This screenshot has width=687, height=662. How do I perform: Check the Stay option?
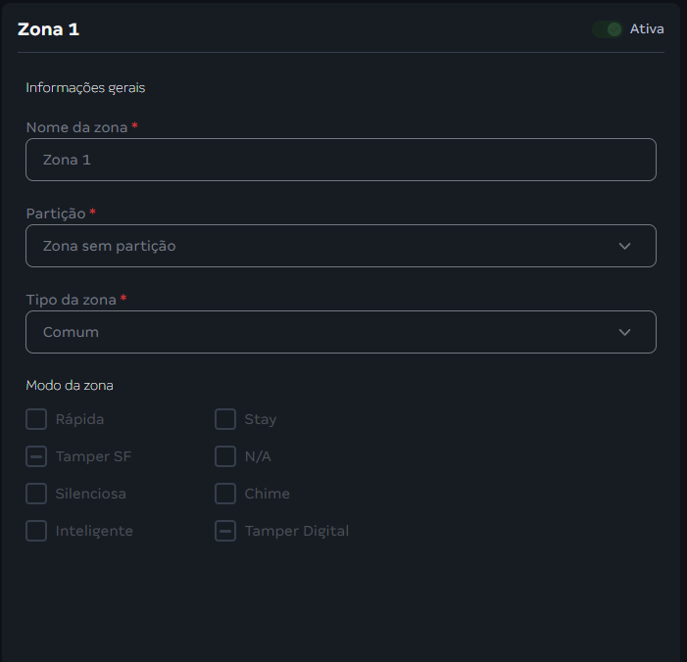pos(225,419)
